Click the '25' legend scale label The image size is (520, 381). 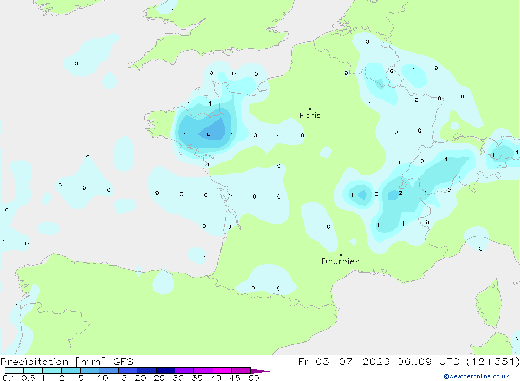159,378
